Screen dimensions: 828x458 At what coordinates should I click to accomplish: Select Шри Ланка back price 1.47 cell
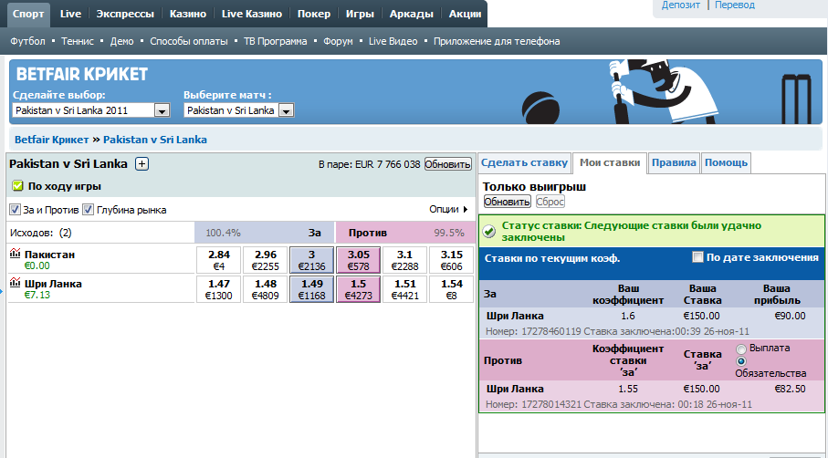pyautogui.click(x=218, y=288)
